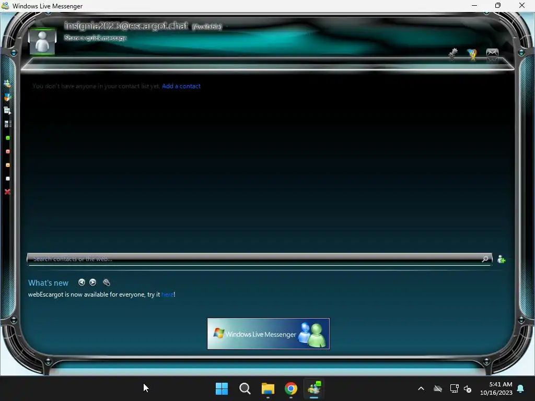
Task: Set status with the white square icon
Action: (8, 179)
